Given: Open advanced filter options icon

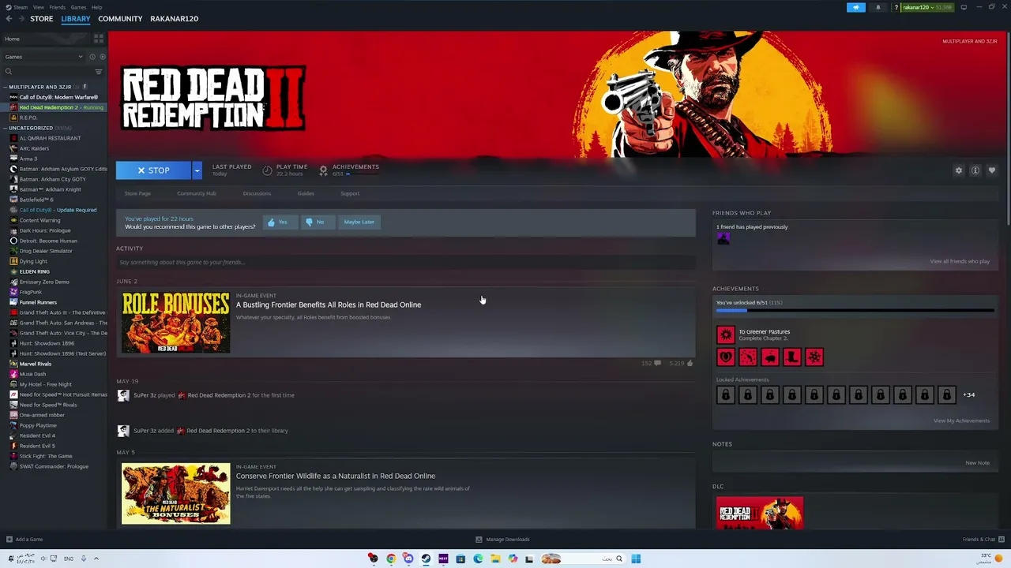Looking at the screenshot, I should pos(99,72).
